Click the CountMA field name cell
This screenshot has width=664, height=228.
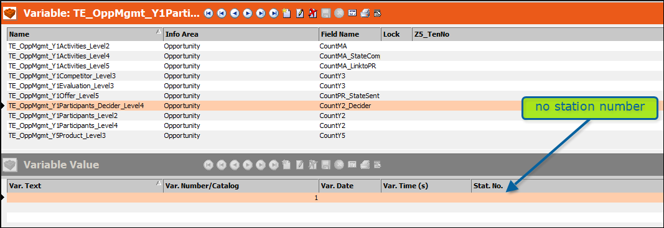(x=350, y=46)
